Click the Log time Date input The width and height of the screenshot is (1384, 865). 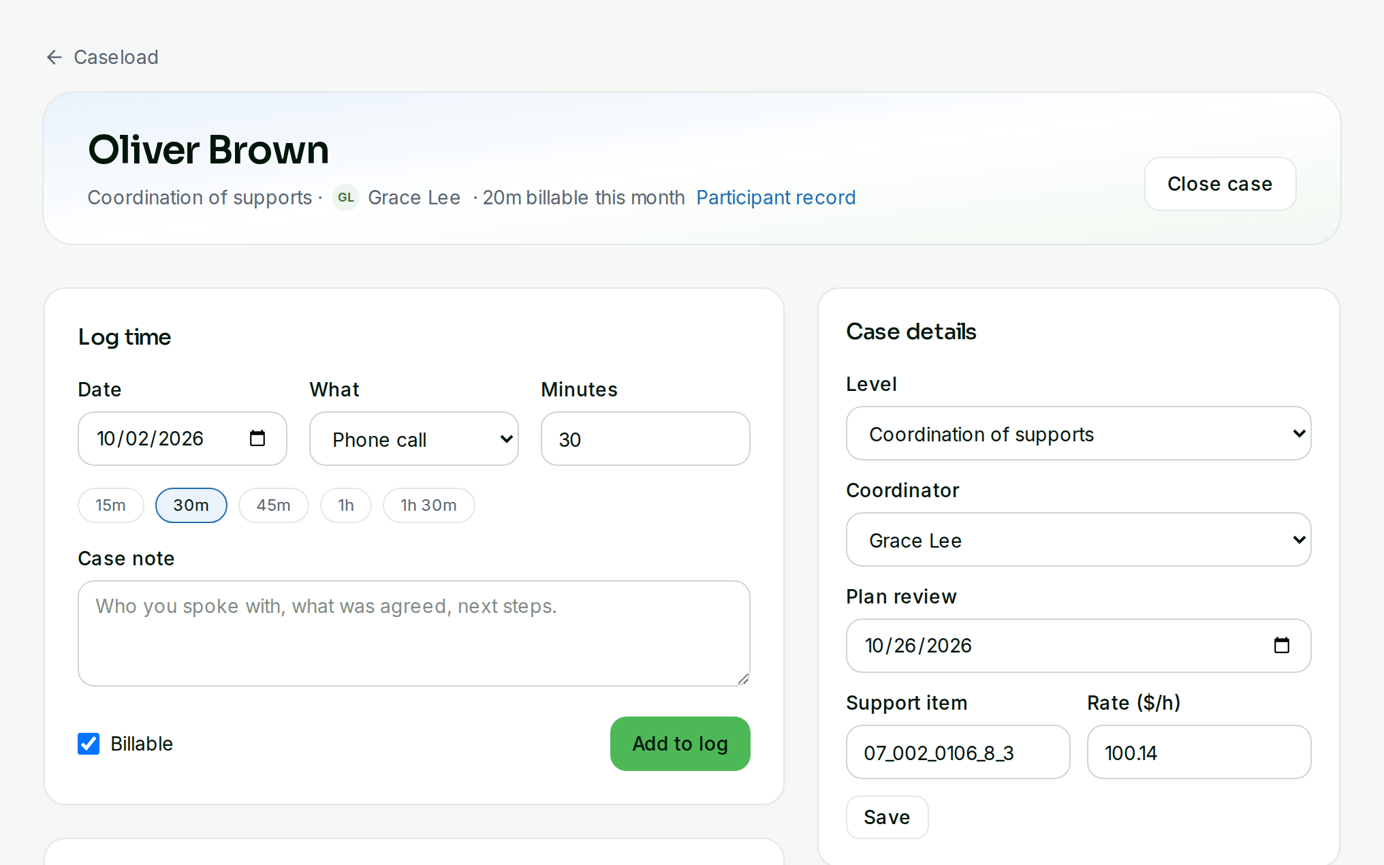coord(183,439)
